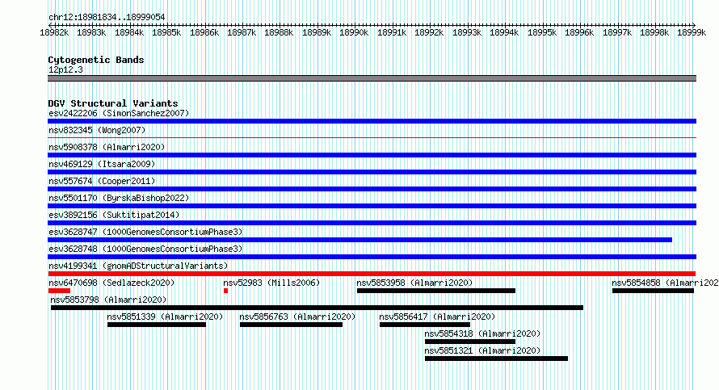
Task: Click the DGV Structural Variants track title
Action: tap(113, 103)
